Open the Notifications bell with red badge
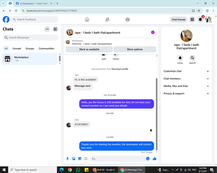The image size is (217, 173). [x=201, y=19]
